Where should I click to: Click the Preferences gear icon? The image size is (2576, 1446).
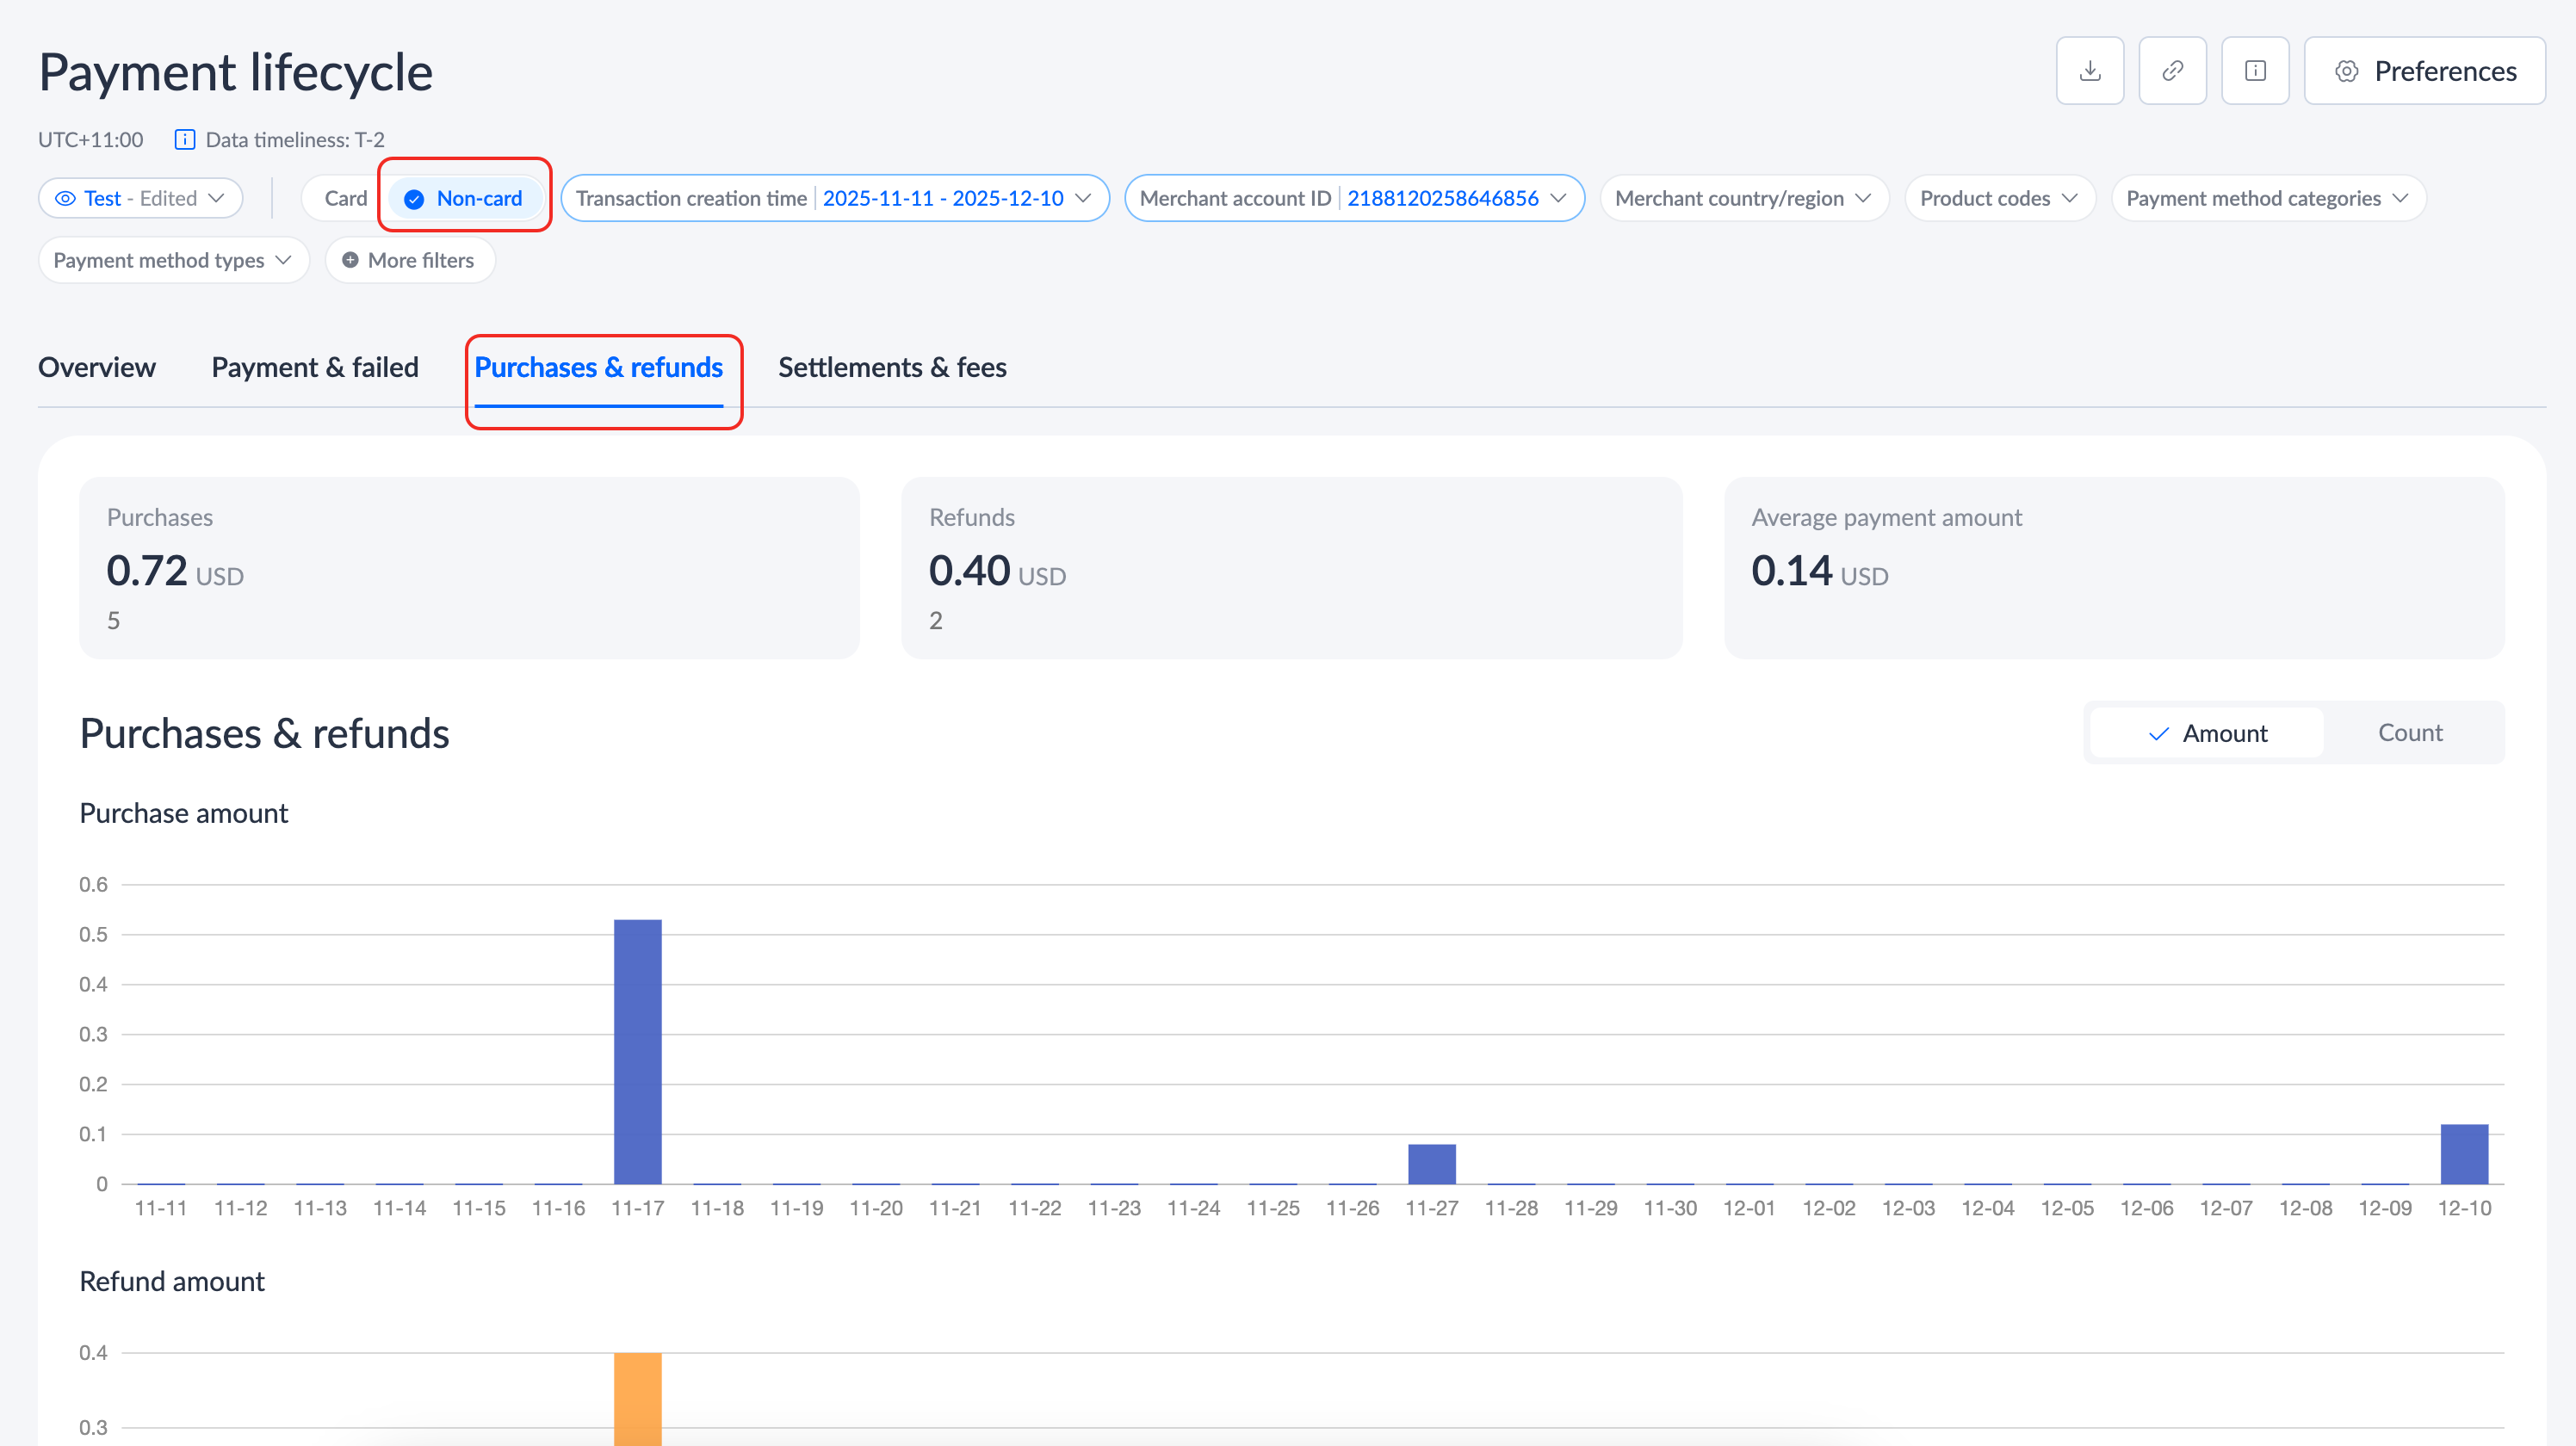(x=2346, y=71)
